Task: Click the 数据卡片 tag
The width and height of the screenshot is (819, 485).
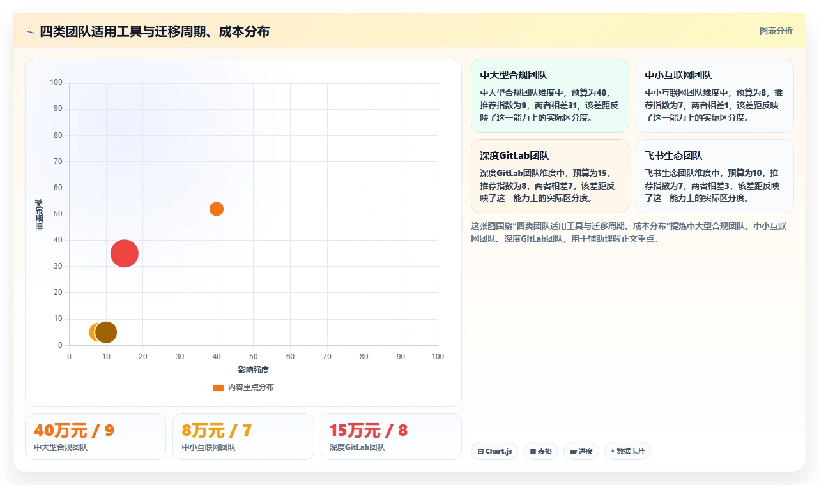Action: (627, 451)
